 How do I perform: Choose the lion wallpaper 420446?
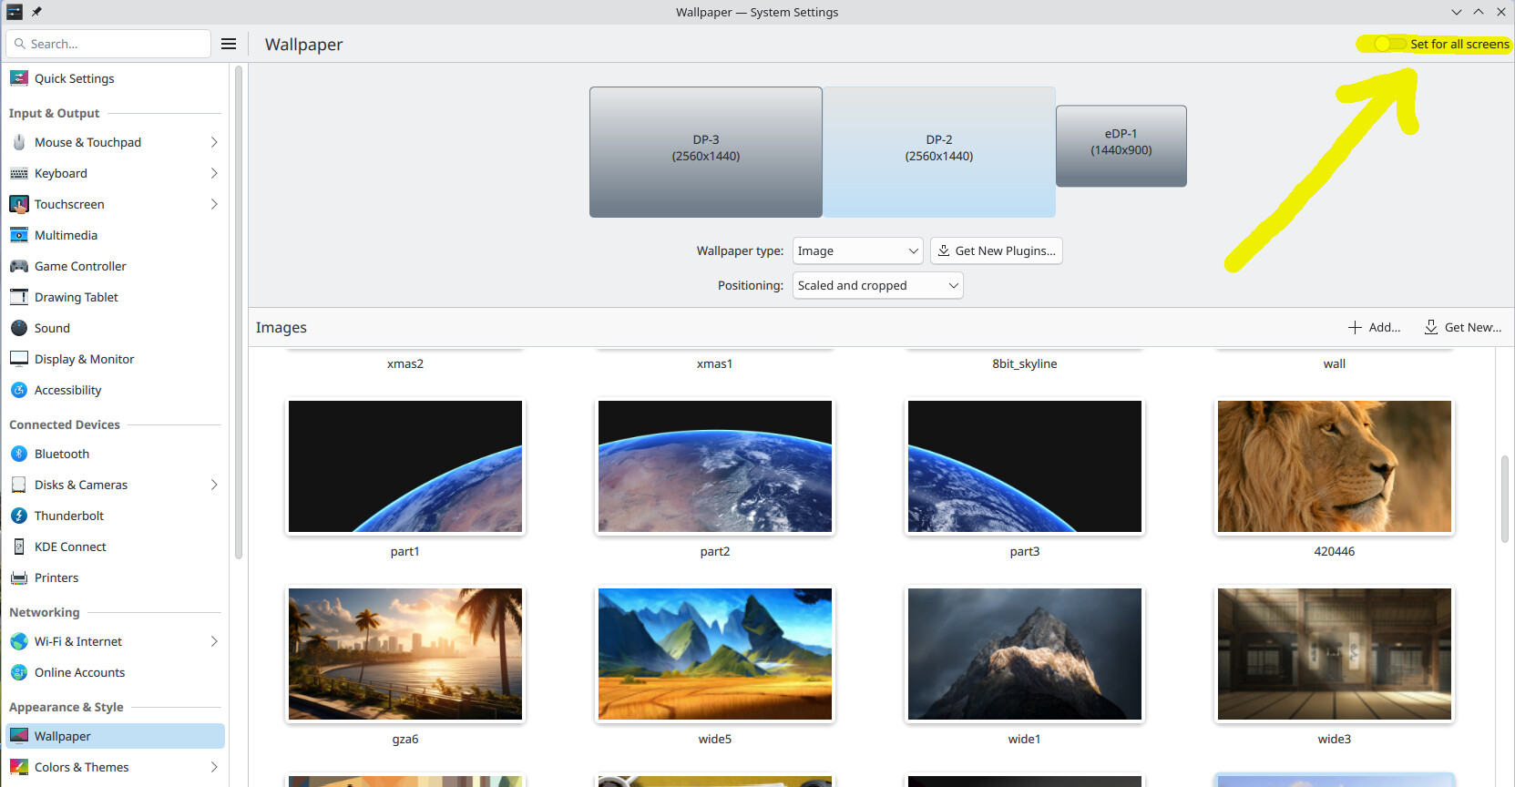point(1334,466)
